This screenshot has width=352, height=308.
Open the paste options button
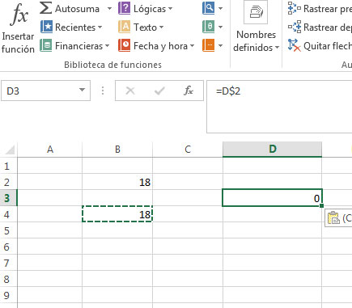click(338, 217)
